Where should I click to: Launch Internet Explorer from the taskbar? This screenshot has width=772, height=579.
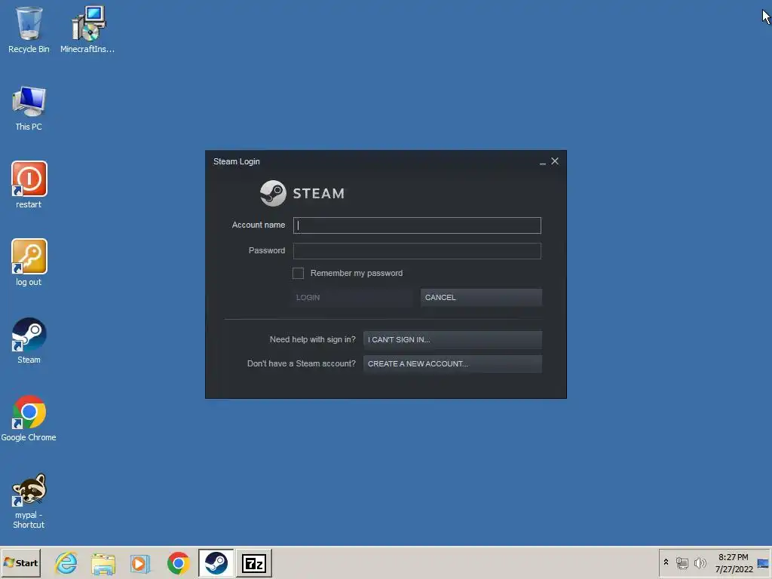pyautogui.click(x=66, y=562)
